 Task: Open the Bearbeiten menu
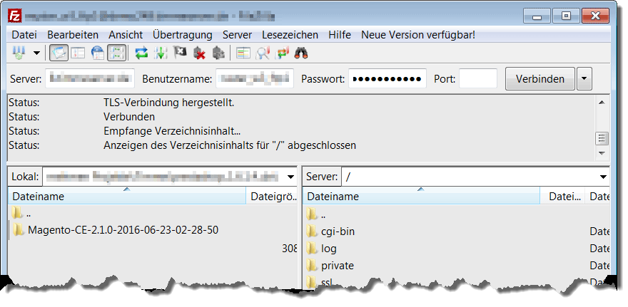(x=73, y=35)
